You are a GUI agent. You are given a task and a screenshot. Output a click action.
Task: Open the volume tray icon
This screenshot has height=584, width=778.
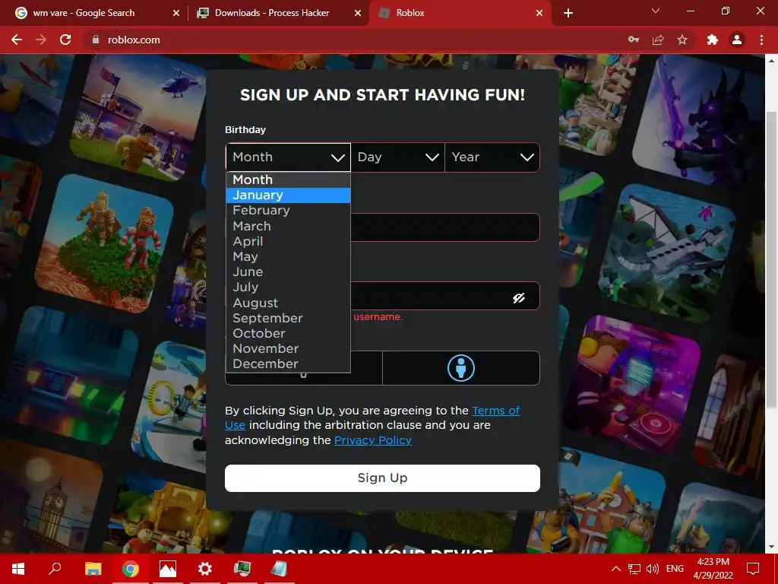(x=653, y=569)
